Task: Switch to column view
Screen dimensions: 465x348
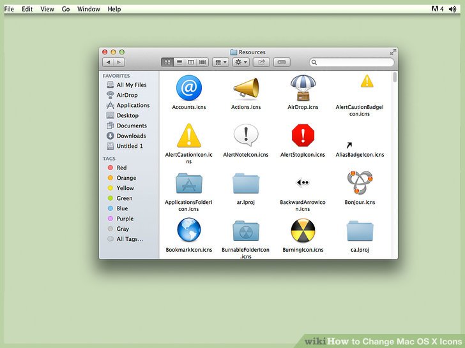Action: [191, 62]
